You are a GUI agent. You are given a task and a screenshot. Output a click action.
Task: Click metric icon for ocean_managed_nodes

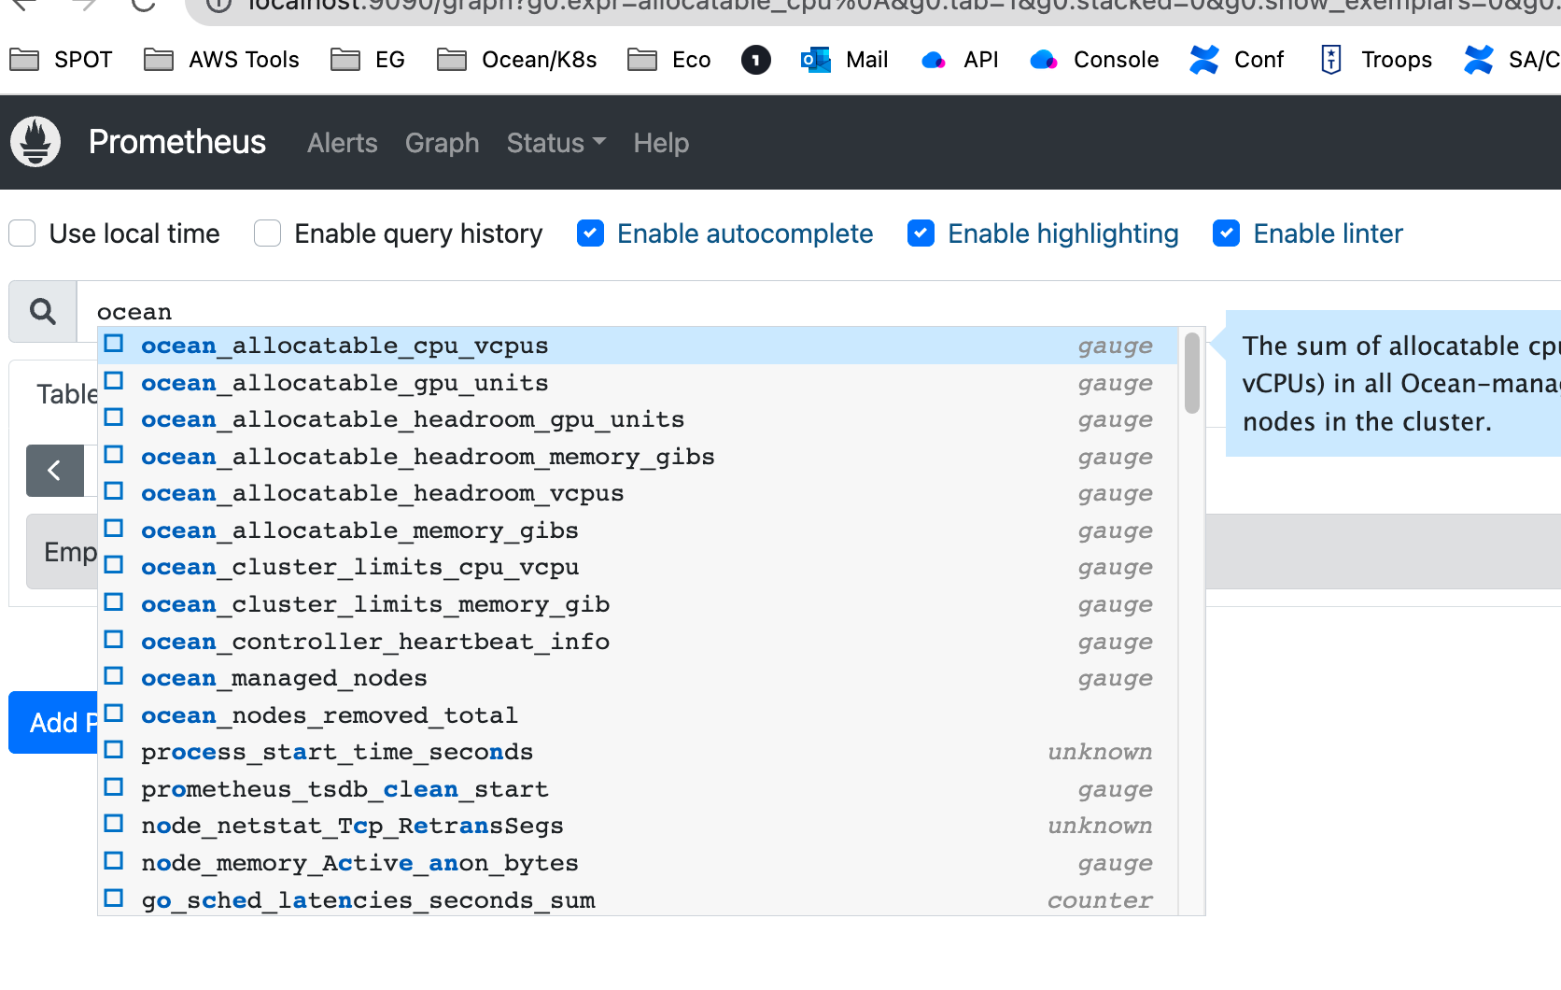pyautogui.click(x=114, y=676)
